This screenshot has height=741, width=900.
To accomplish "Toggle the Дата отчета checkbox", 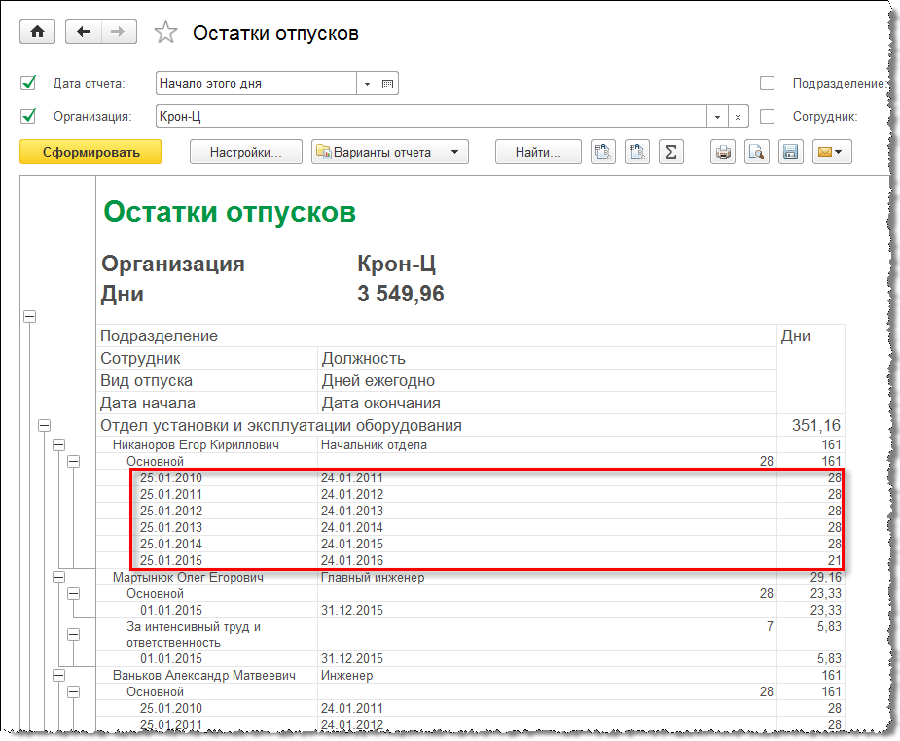I will (x=28, y=83).
